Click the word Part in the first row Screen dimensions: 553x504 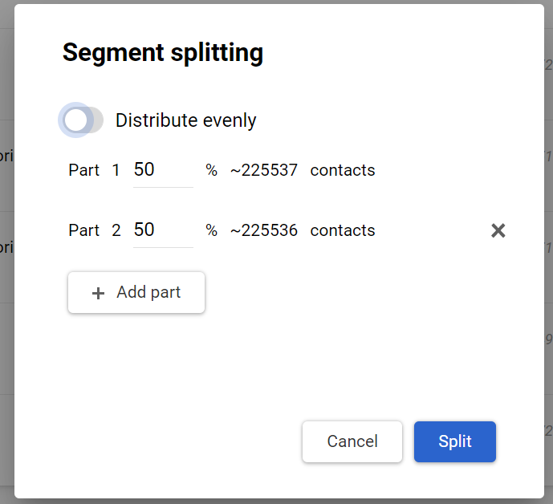pyautogui.click(x=84, y=170)
